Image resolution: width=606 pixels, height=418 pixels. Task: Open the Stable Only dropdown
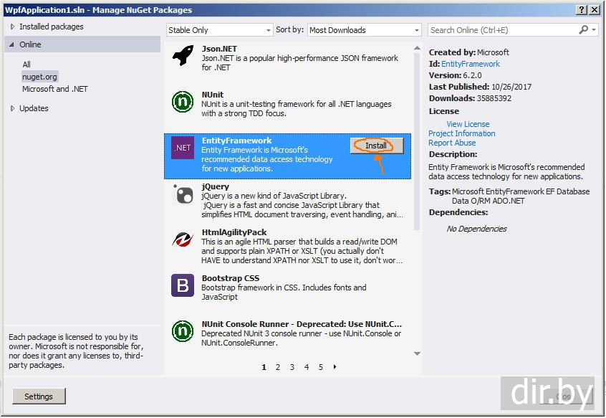[219, 30]
